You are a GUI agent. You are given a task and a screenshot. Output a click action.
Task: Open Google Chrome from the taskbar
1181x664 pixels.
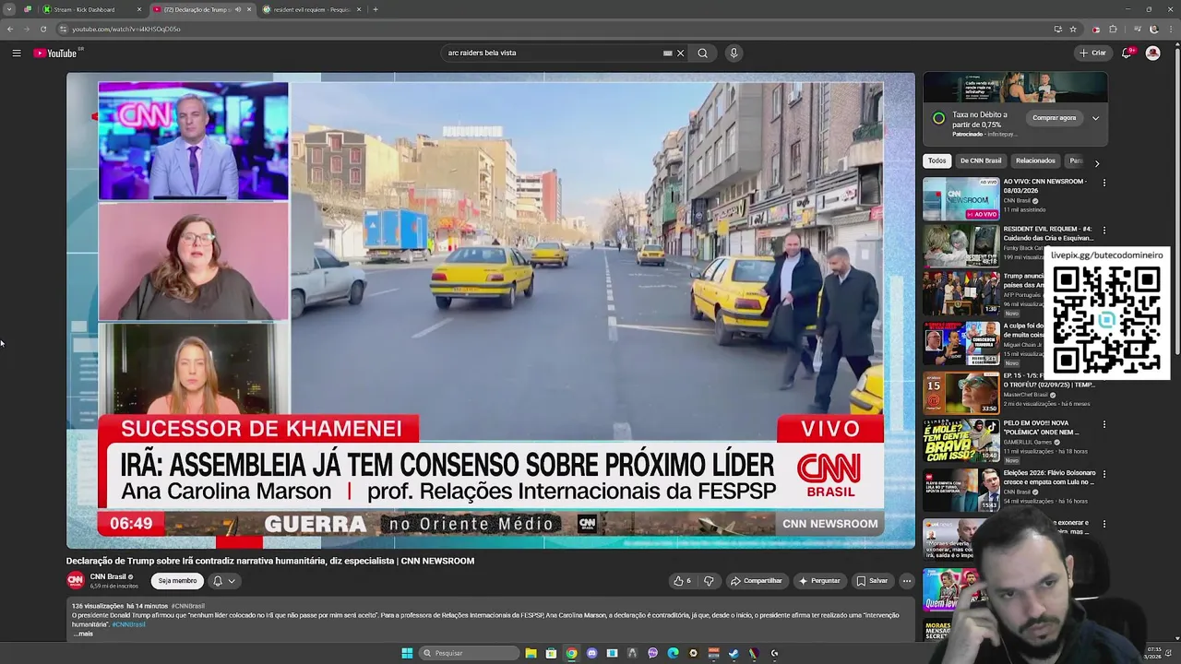click(571, 653)
